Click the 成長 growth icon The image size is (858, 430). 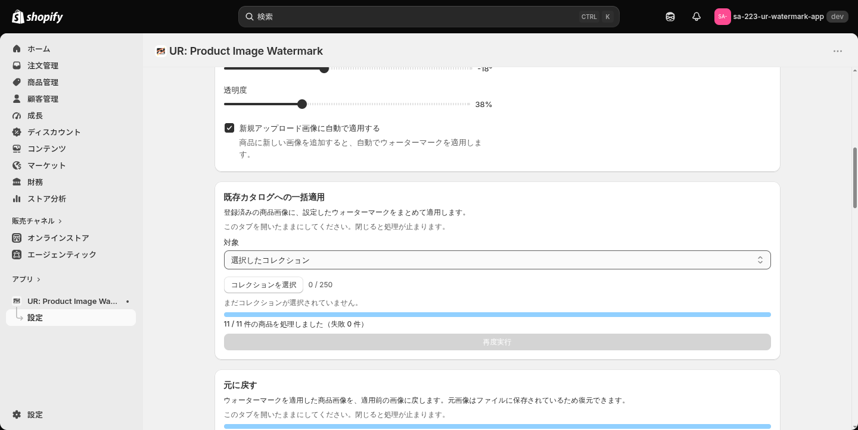click(x=17, y=115)
